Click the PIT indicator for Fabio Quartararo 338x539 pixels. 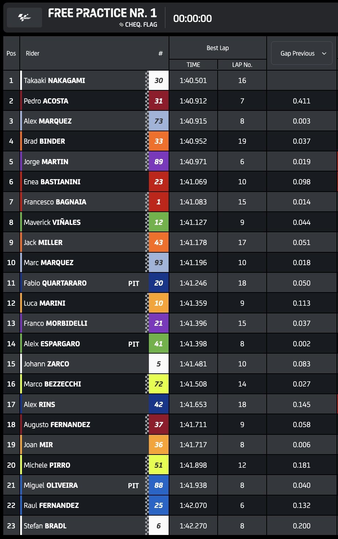point(134,283)
